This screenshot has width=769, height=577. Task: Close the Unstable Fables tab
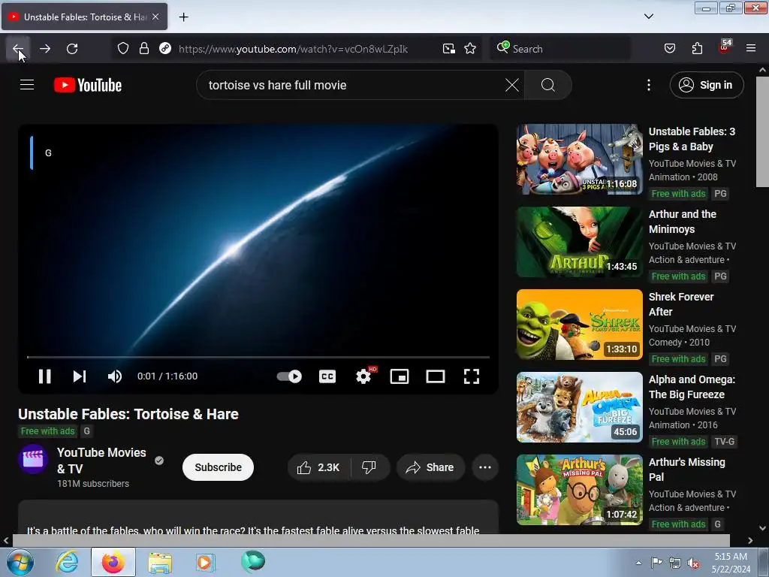(155, 17)
